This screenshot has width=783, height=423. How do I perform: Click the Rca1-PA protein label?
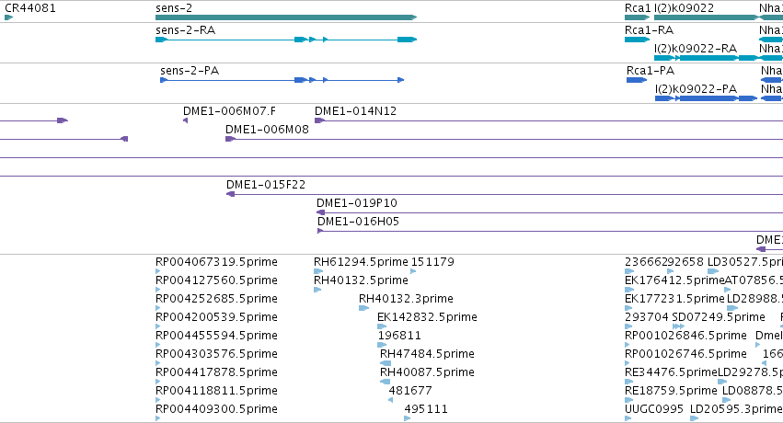[x=651, y=70]
